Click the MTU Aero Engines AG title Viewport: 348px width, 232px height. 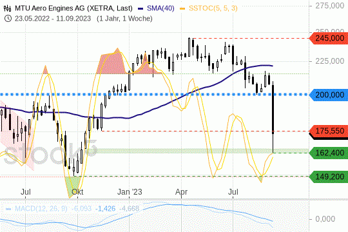tap(73, 8)
